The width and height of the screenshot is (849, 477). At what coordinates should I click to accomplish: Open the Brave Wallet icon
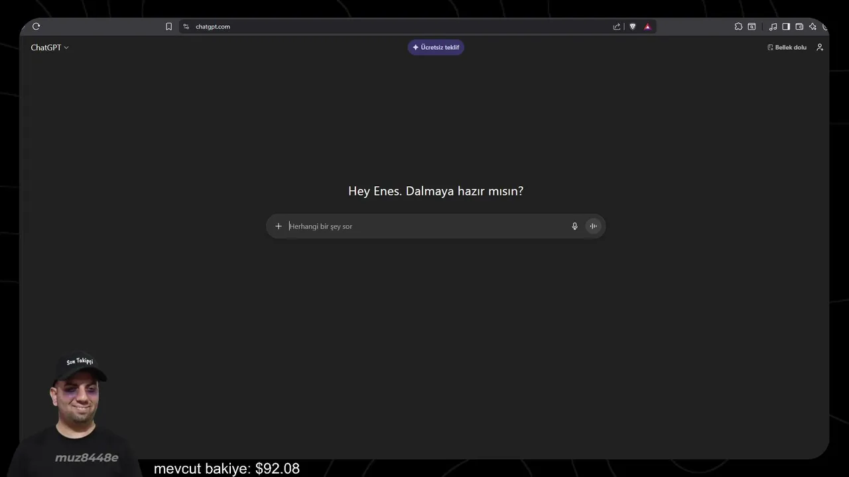pyautogui.click(x=799, y=26)
